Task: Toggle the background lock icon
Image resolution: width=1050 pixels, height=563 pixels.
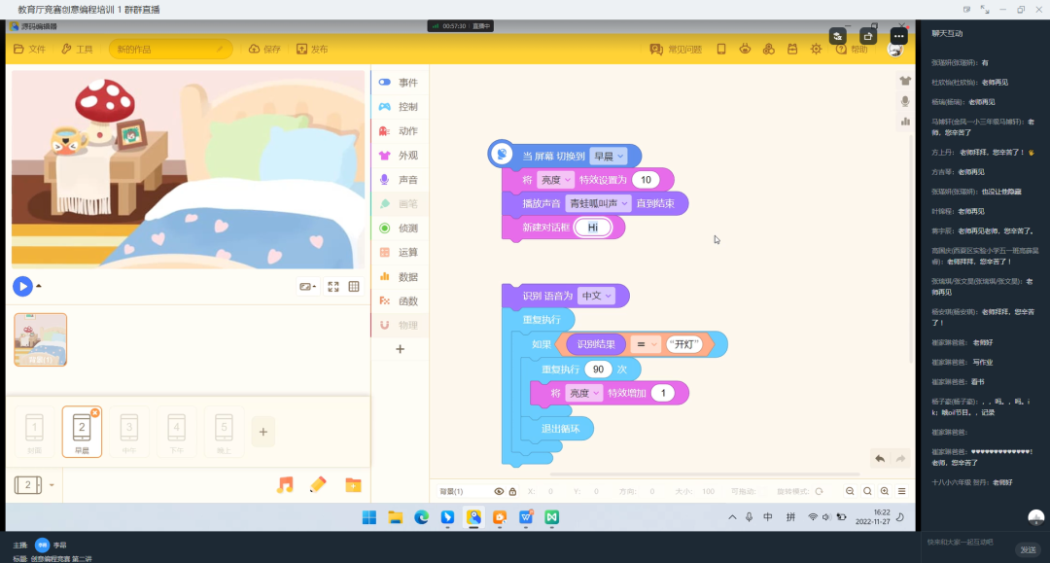Action: (513, 492)
